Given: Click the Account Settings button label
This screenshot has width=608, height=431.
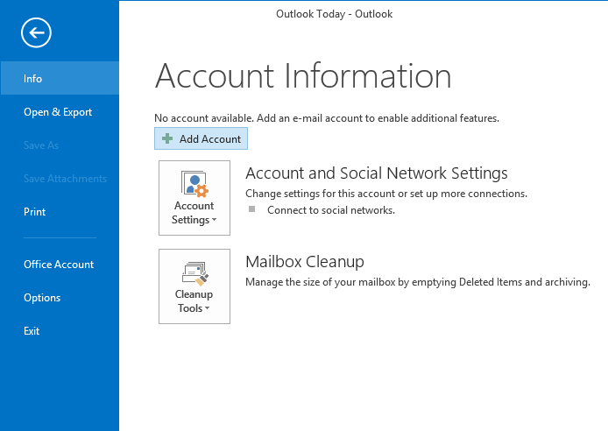Looking at the screenshot, I should pos(194,212).
